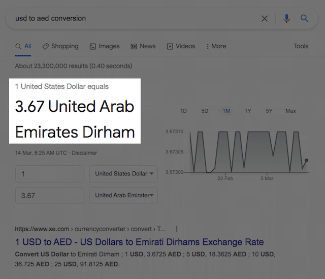Select the Max chart range

[290, 111]
